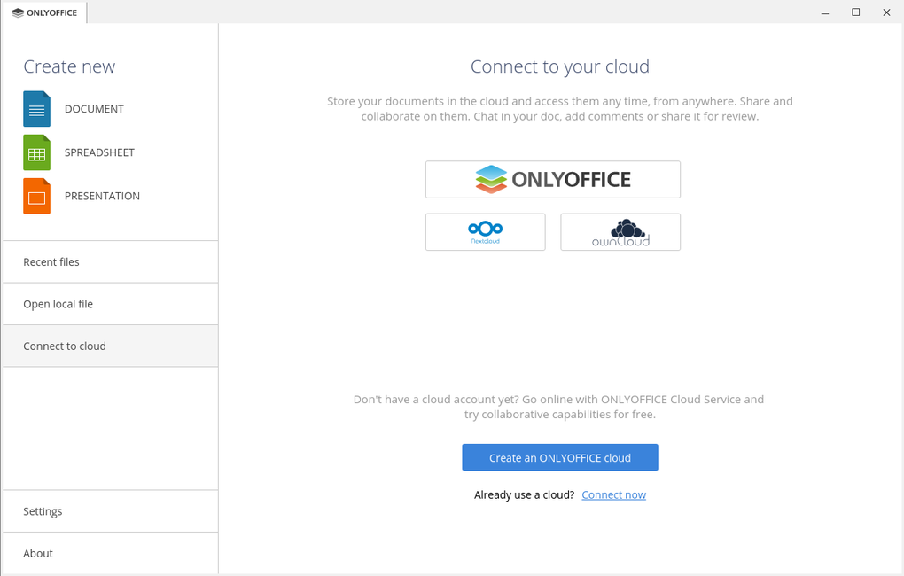Click the ONLYOFFICE logo tab icon
This screenshot has height=576, width=904.
pos(18,12)
